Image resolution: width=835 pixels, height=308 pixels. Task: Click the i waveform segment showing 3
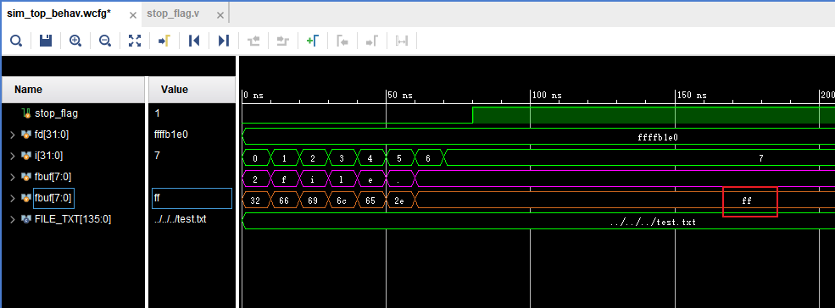tap(342, 158)
